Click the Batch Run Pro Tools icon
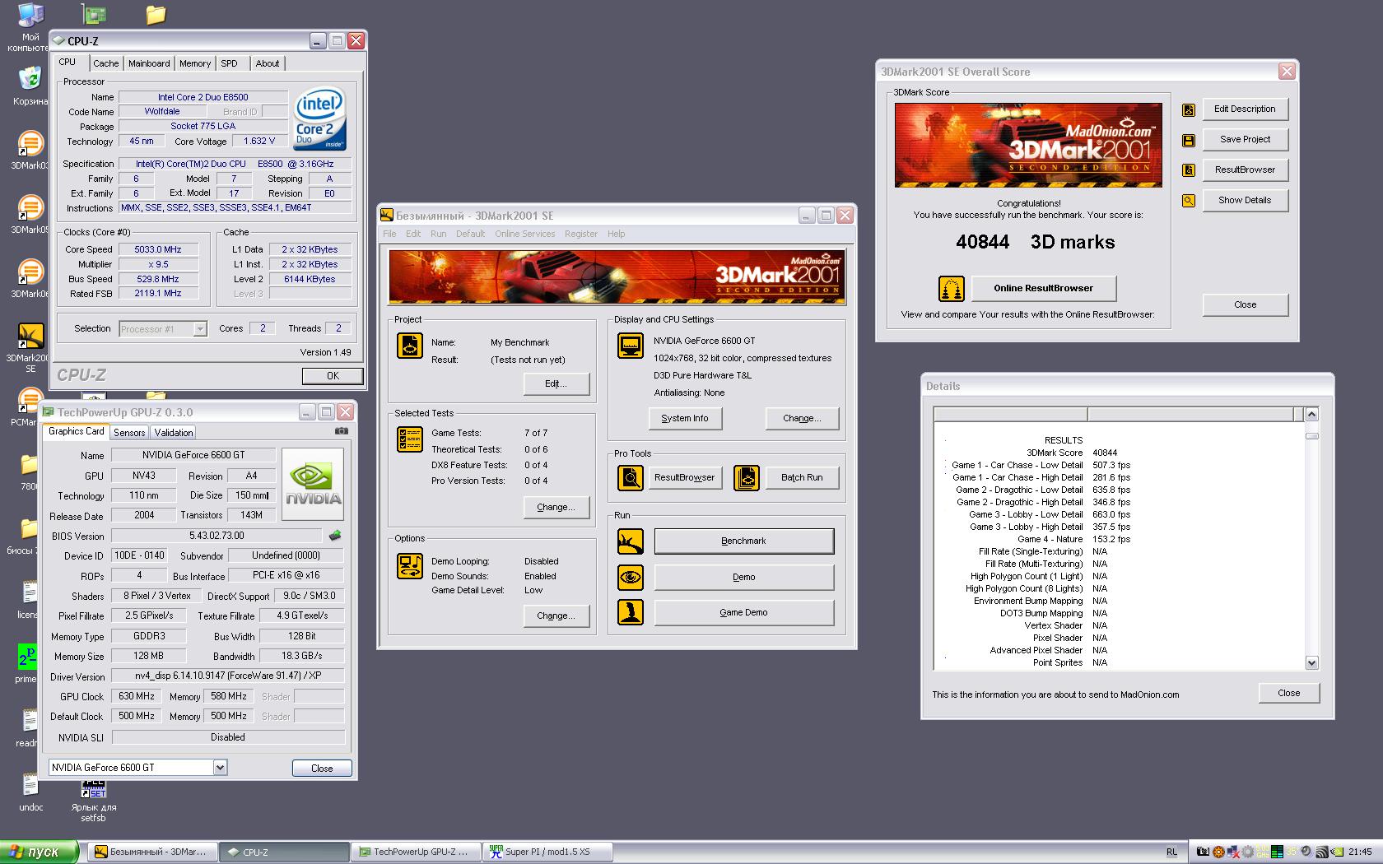The height and width of the screenshot is (864, 1383). pos(747,477)
